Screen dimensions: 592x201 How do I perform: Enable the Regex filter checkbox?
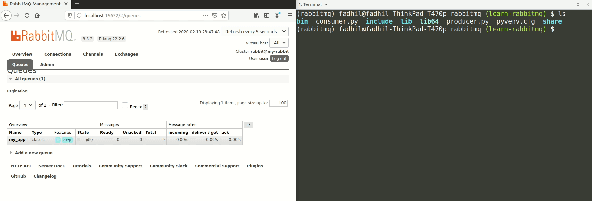[125, 105]
